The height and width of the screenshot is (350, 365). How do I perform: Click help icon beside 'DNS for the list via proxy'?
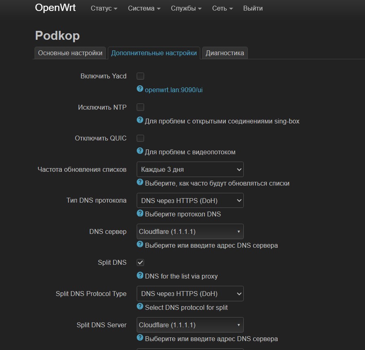(x=140, y=275)
